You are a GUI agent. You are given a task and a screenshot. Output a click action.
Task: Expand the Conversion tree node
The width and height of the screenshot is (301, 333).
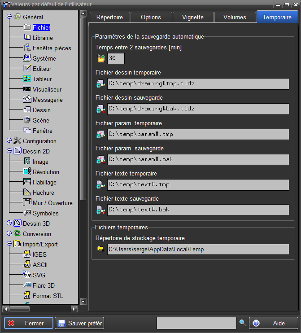(9, 233)
